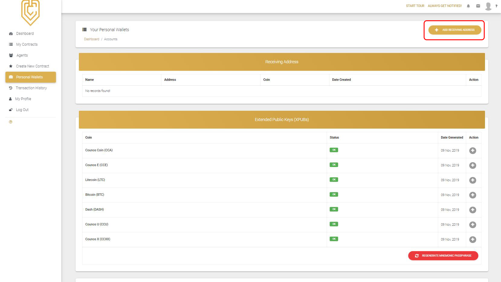Click the shield logo in sidebar

(x=30, y=12)
